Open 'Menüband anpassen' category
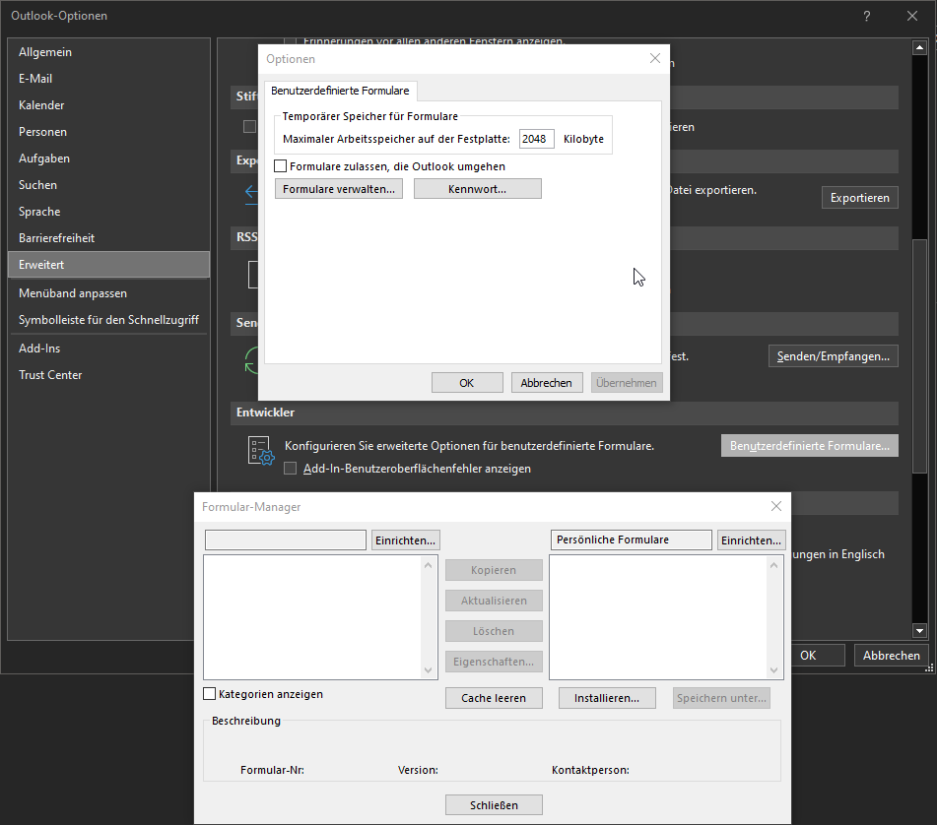 [x=73, y=293]
